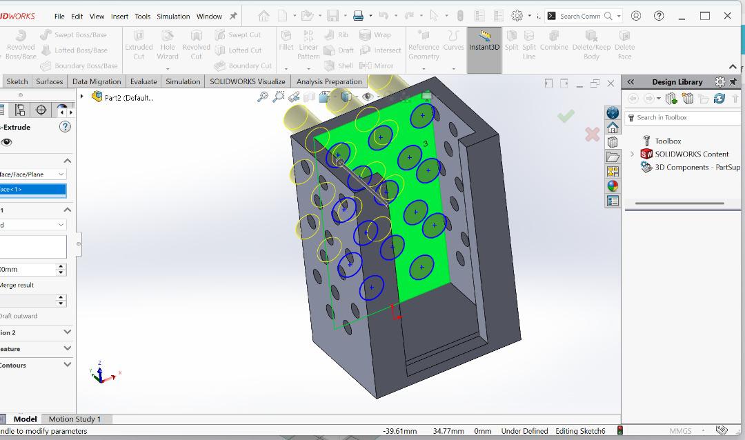Screen dimensions: 745x440
Task: Click Add File Location icon
Action: 688,99
